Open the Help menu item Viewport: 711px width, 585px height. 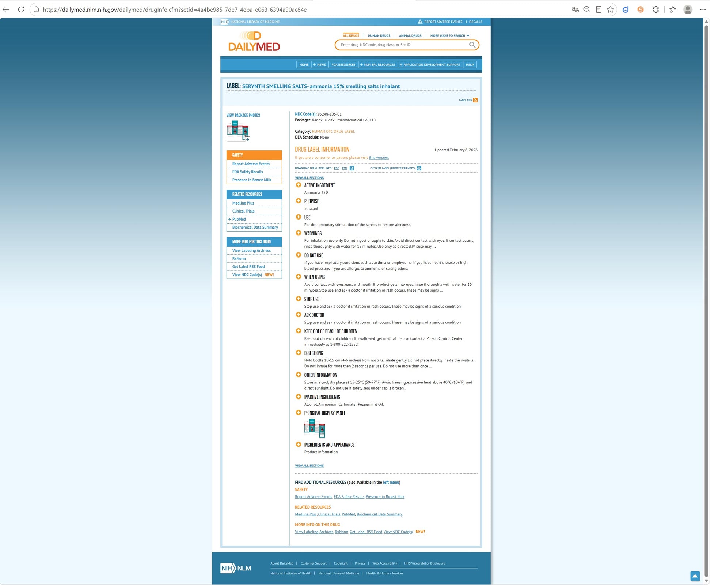(469, 65)
